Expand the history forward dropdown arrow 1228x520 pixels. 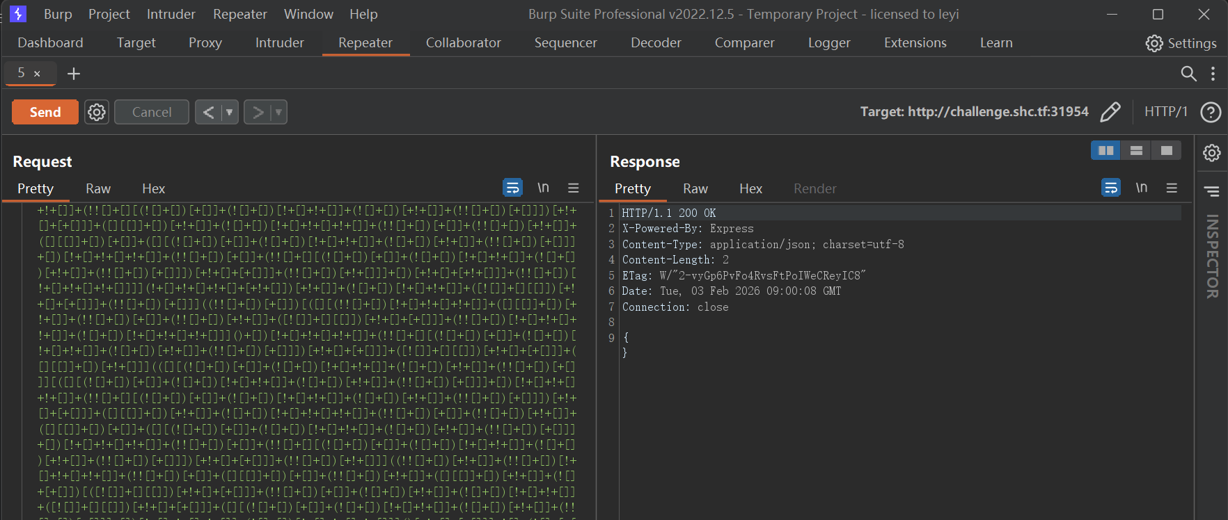(x=278, y=112)
